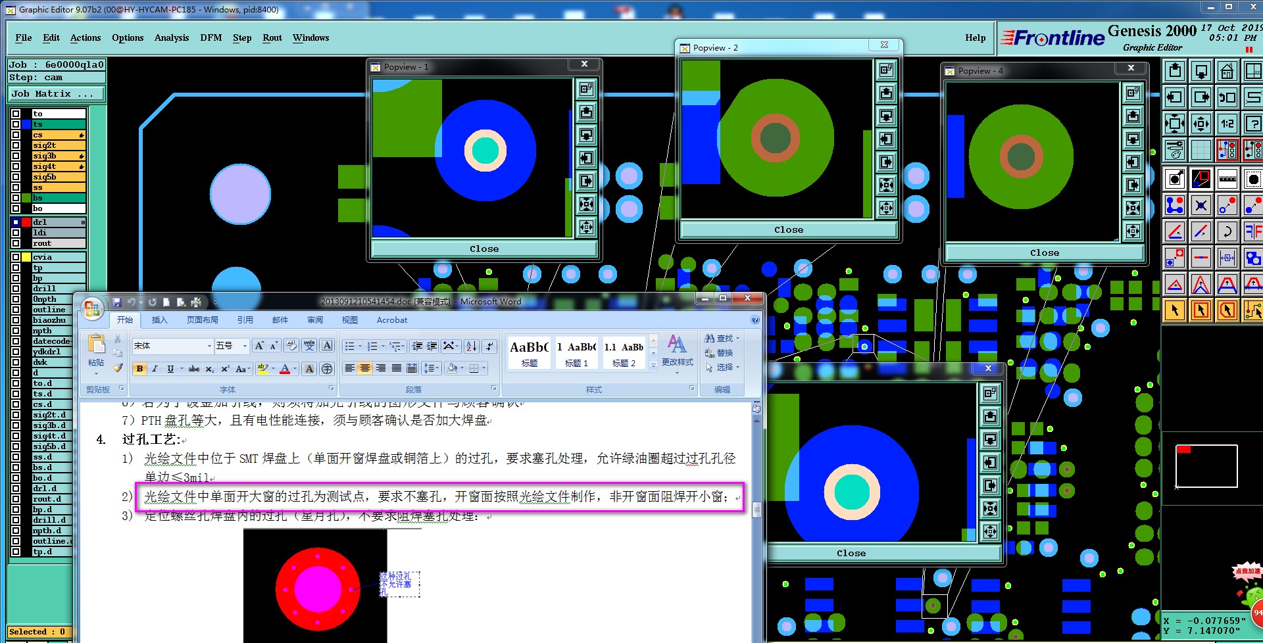Click the dimension spacing icon in Genesis toolbar
Viewport: 1263px width, 643px height.
click(x=1227, y=258)
